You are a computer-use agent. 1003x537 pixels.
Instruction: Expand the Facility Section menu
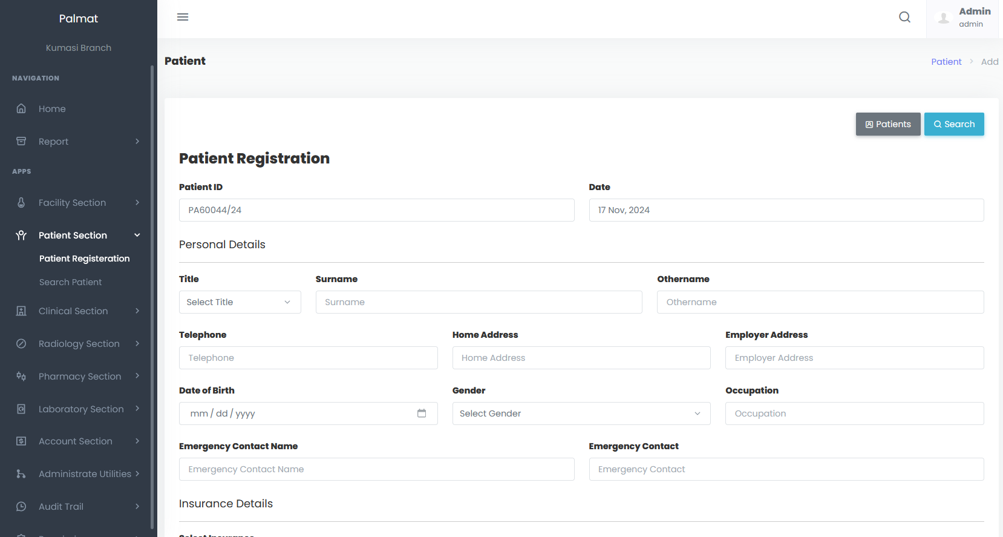(x=79, y=203)
